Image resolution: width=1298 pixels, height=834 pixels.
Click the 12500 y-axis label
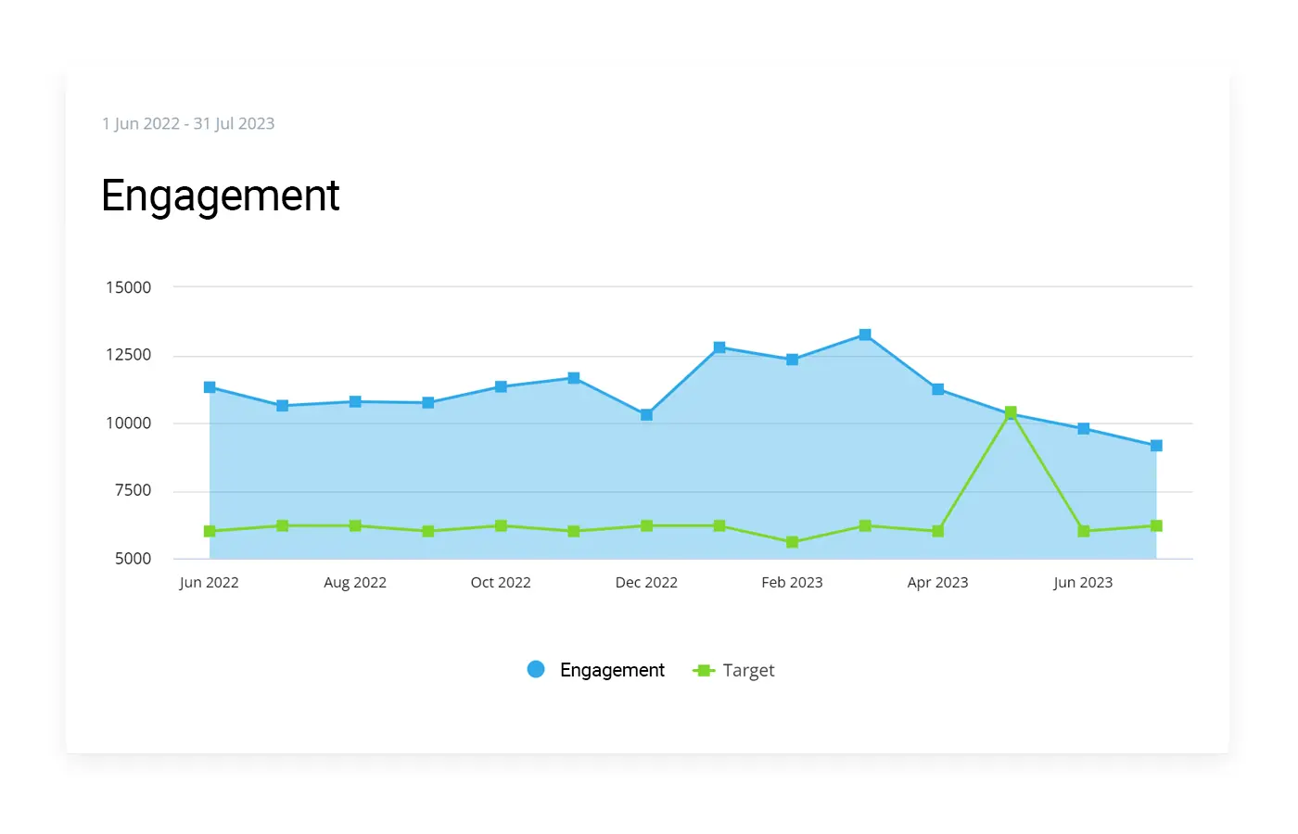[x=128, y=355]
